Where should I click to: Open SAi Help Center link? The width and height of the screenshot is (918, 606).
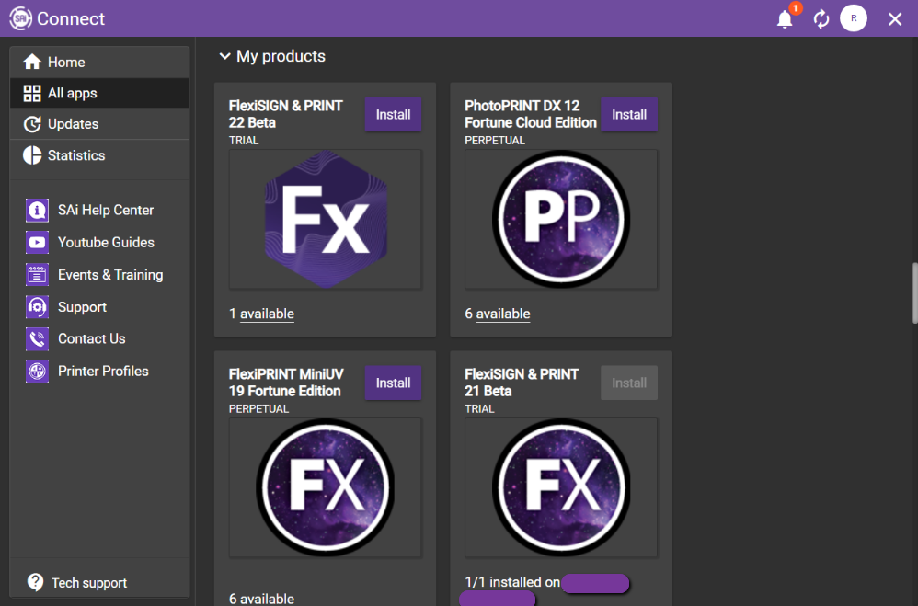(x=106, y=210)
